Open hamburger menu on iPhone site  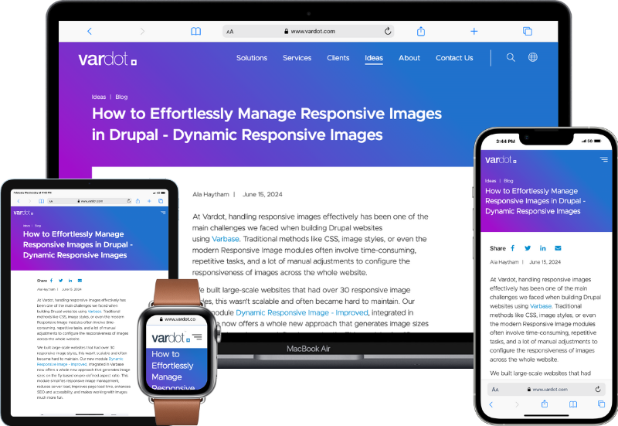coord(604,159)
